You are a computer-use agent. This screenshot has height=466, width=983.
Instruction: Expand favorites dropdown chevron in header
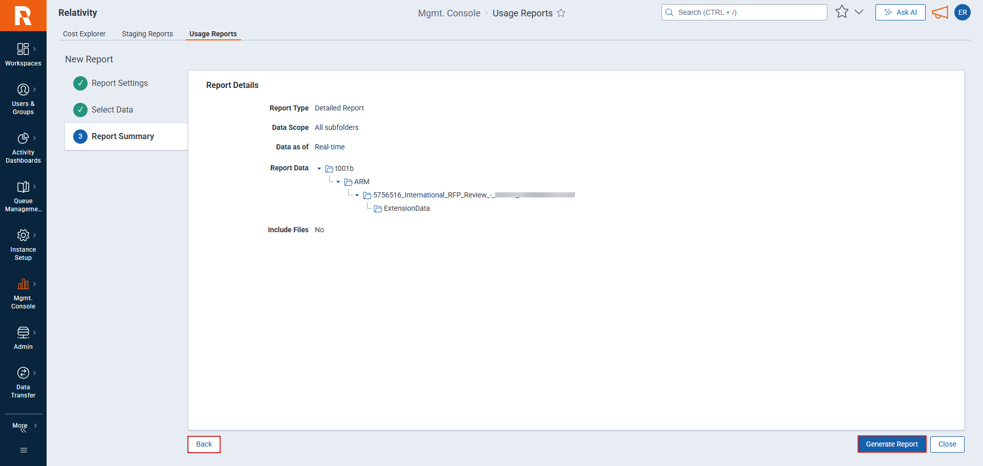(859, 12)
